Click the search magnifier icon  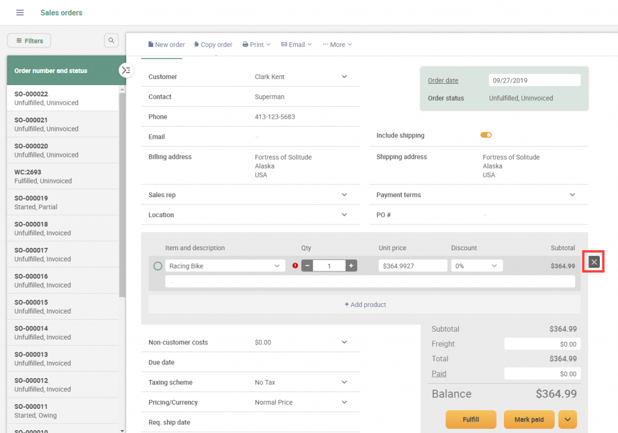tap(111, 40)
